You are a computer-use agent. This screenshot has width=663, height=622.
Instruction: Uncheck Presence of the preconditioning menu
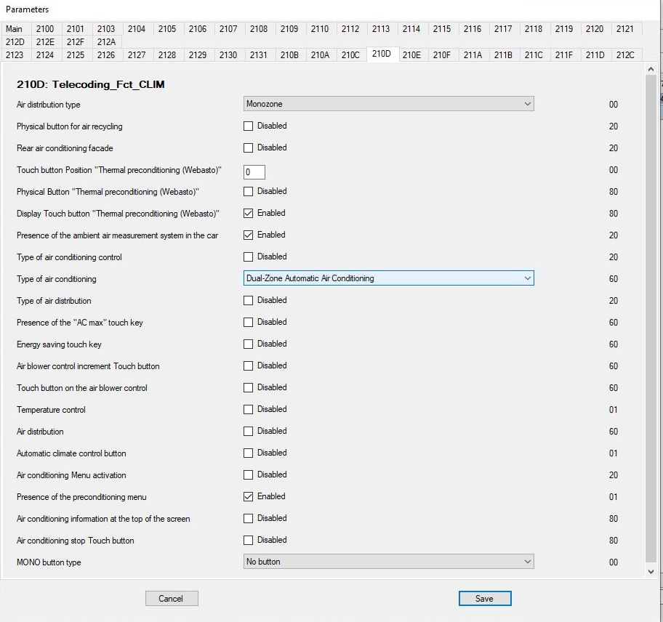(x=249, y=496)
